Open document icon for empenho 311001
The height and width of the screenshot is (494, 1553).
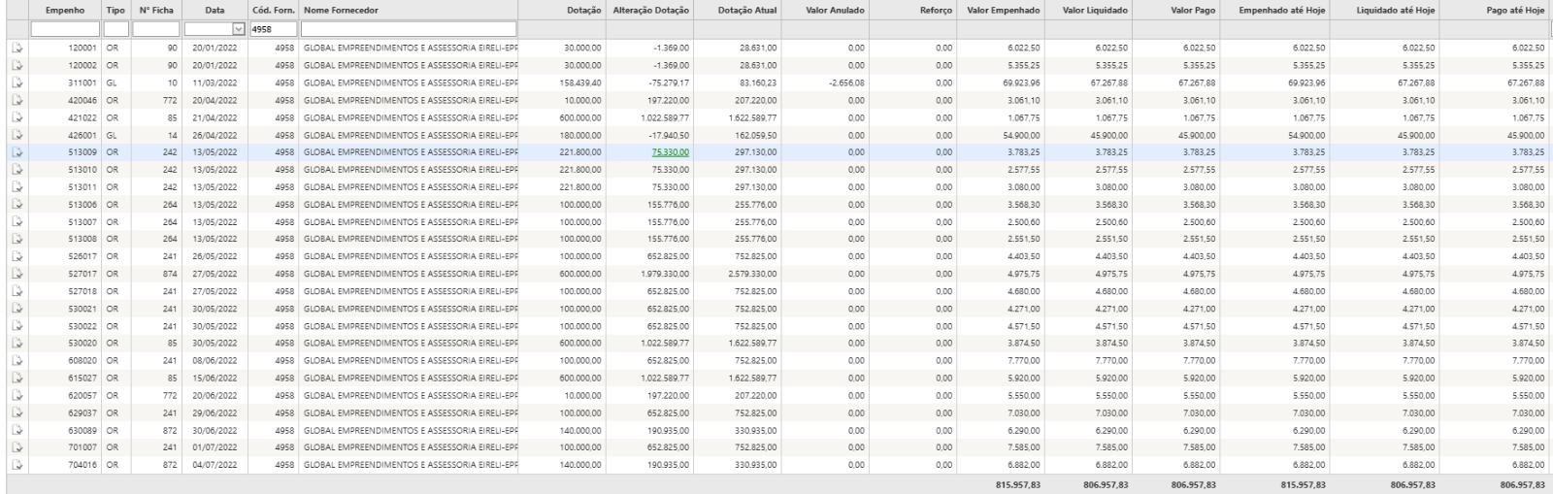pos(17,82)
